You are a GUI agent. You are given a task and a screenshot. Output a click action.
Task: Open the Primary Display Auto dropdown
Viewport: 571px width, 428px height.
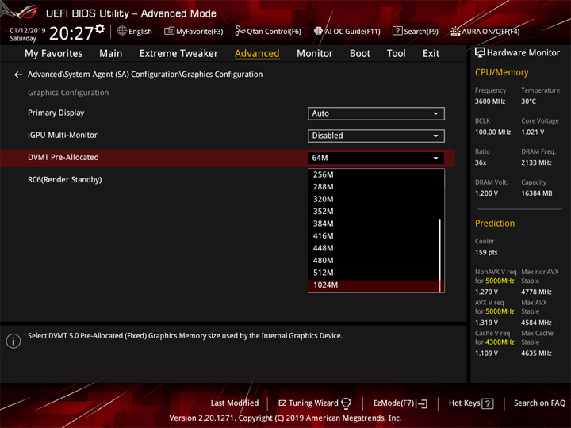[x=376, y=113]
